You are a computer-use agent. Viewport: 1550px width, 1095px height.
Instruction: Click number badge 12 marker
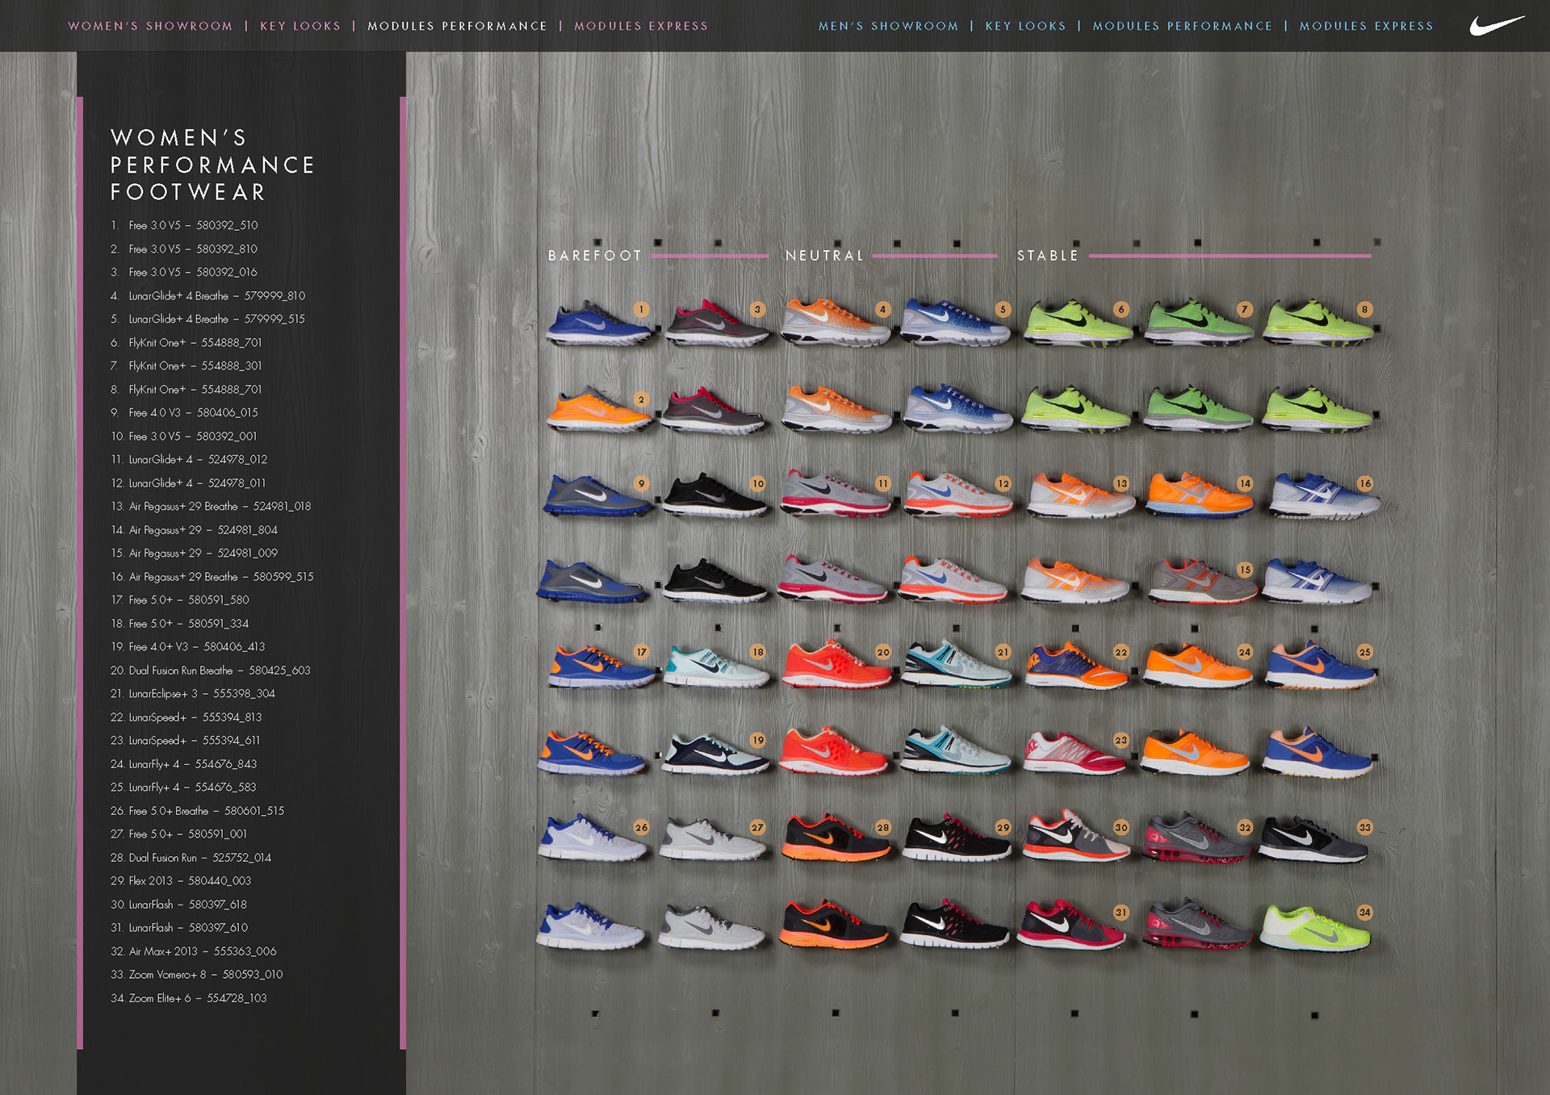click(1003, 483)
